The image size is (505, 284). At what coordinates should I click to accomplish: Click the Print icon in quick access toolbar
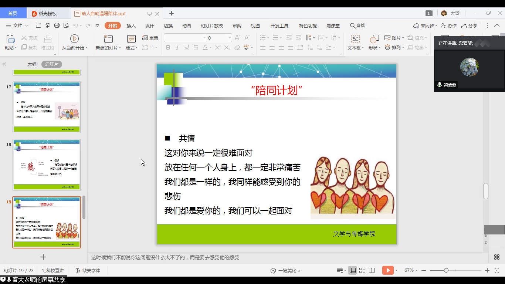(57, 26)
